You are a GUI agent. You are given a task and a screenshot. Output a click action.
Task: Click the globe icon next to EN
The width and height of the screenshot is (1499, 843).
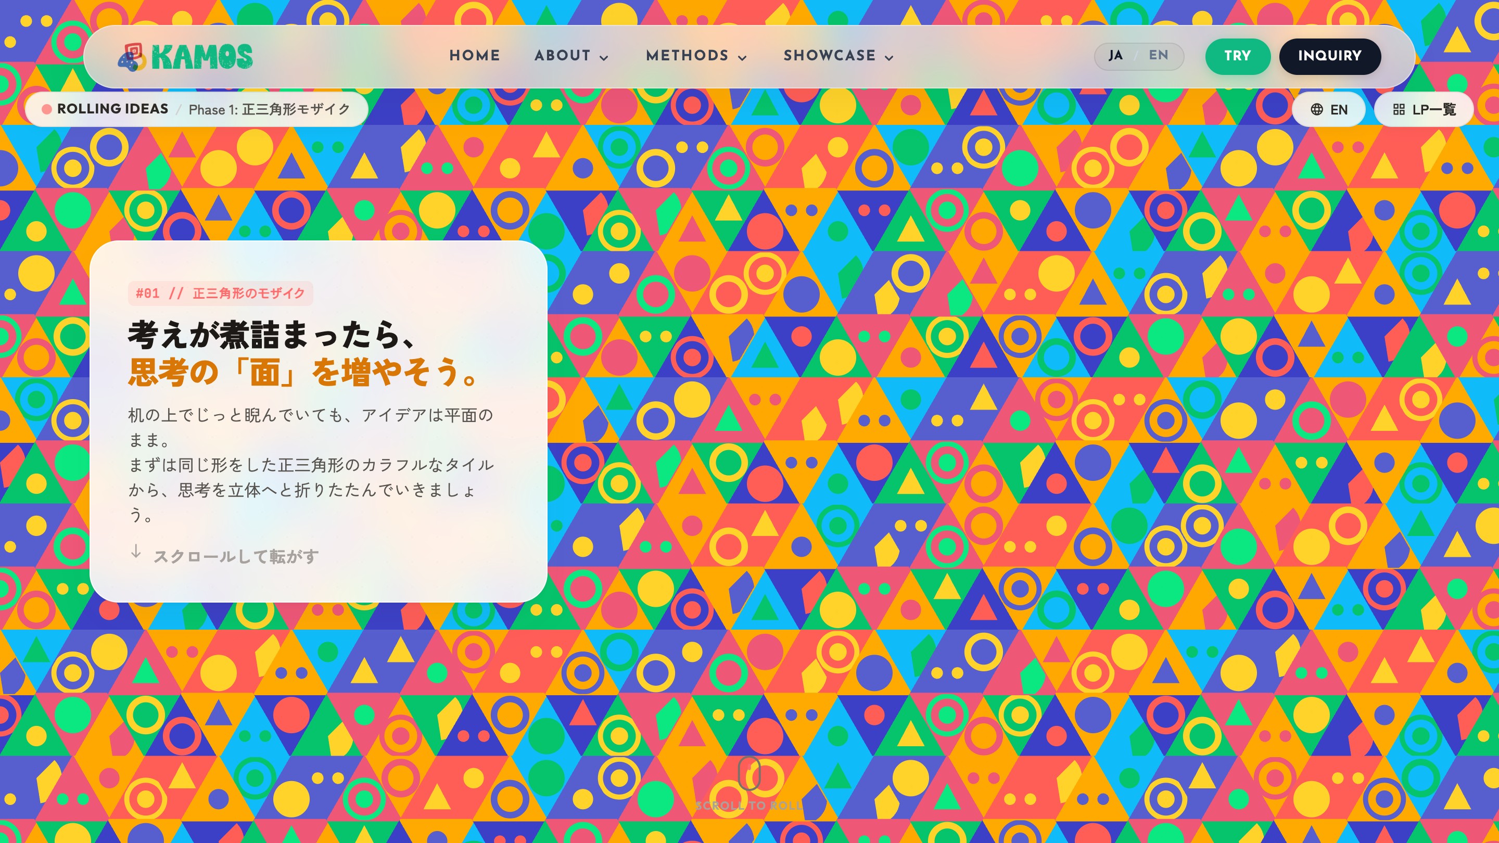(1316, 109)
